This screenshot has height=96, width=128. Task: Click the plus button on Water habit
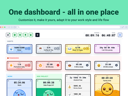pos(29,49)
